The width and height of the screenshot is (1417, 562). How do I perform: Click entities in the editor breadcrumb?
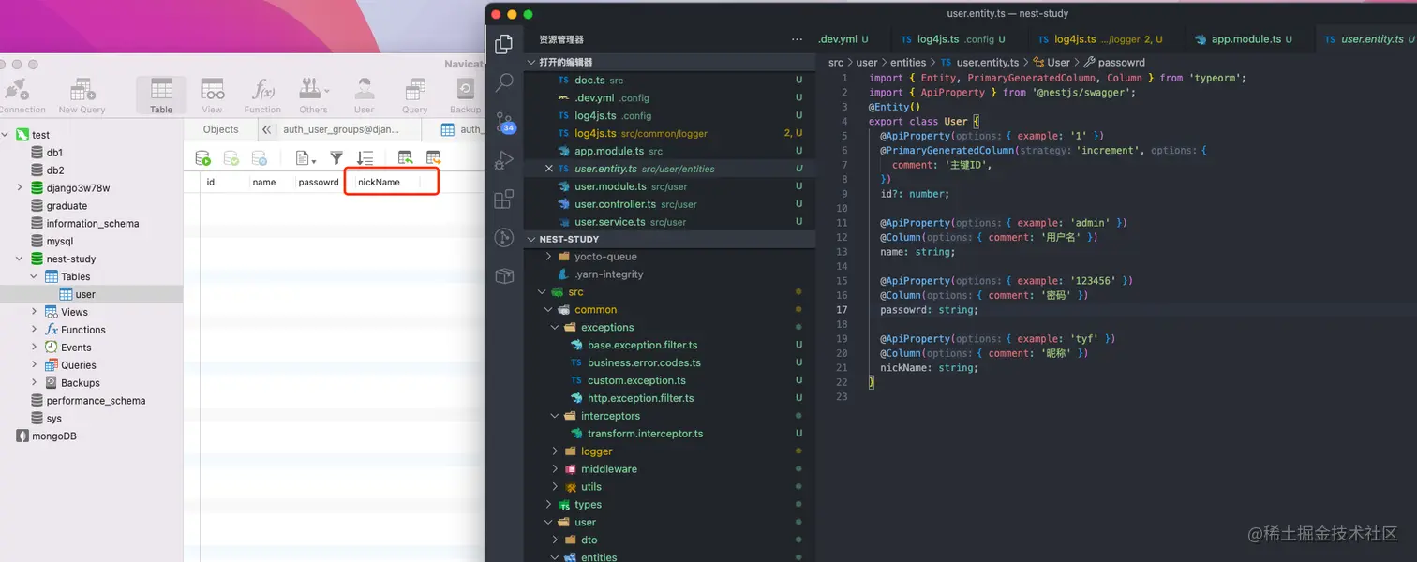click(x=908, y=63)
